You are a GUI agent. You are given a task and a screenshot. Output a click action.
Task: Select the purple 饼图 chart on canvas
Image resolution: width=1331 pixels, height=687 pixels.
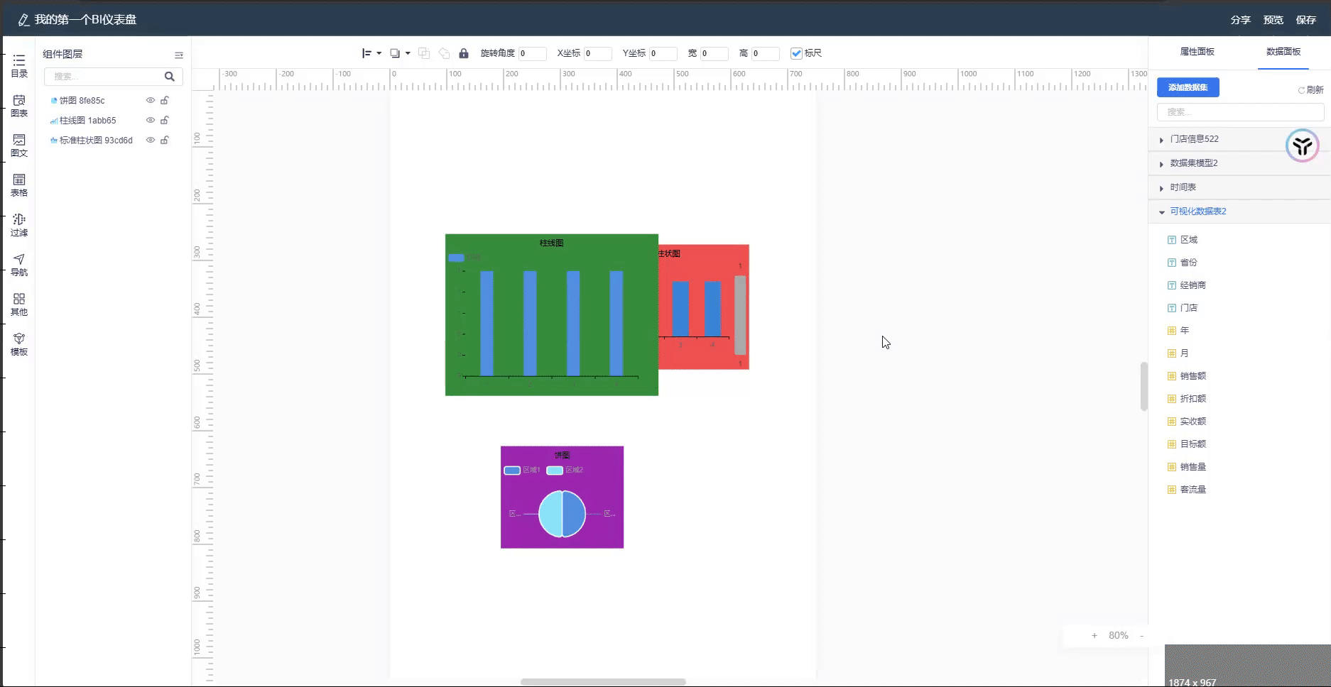562,497
